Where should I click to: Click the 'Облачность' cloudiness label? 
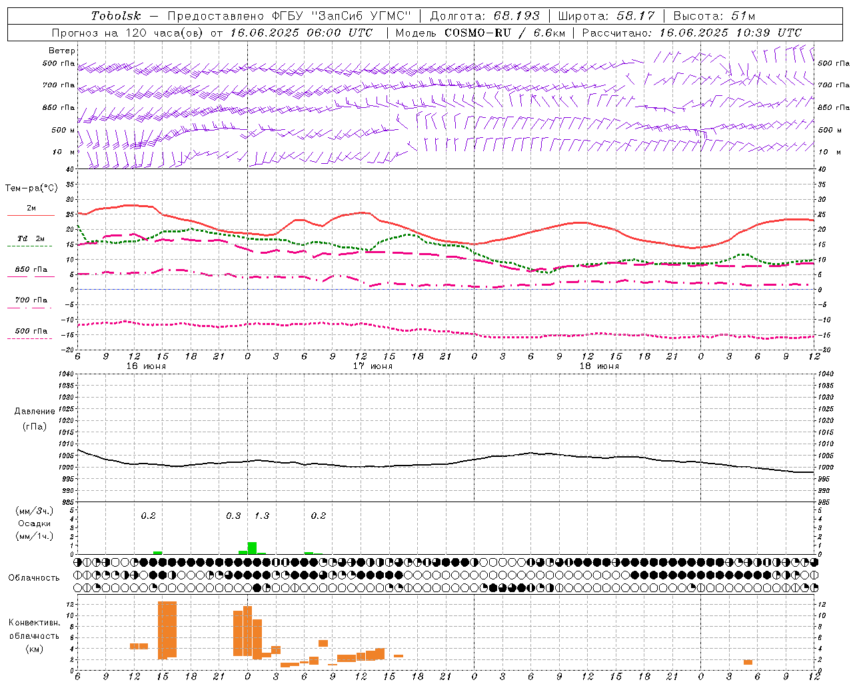tap(34, 578)
